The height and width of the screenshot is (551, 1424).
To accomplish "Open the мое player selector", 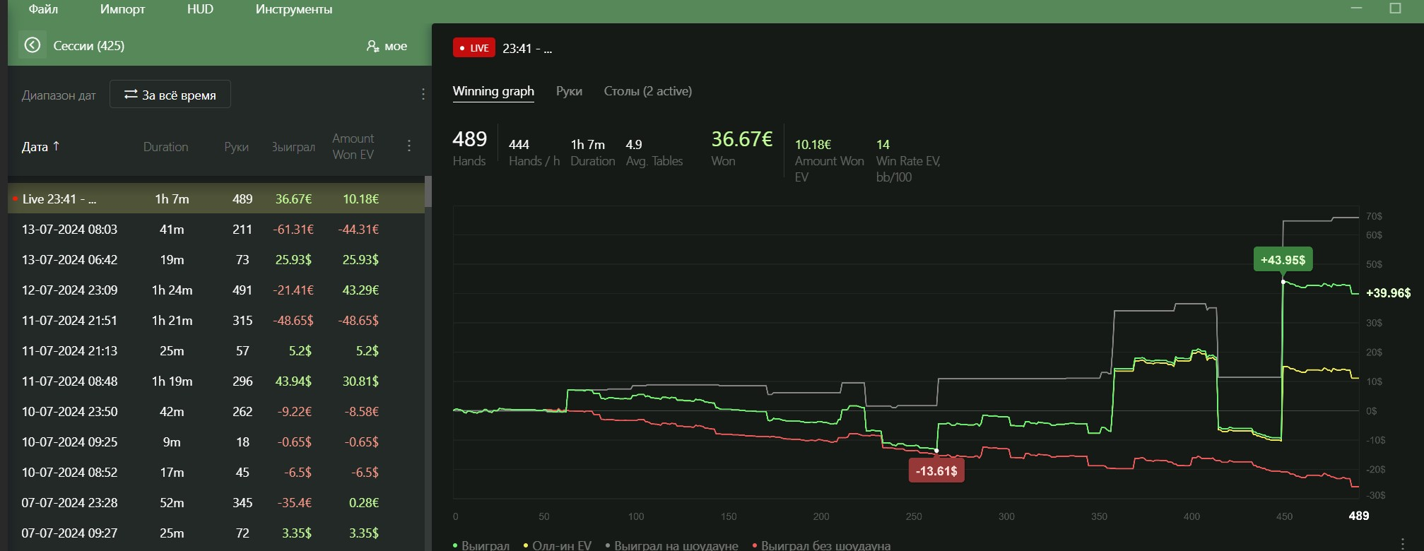I will (x=387, y=46).
